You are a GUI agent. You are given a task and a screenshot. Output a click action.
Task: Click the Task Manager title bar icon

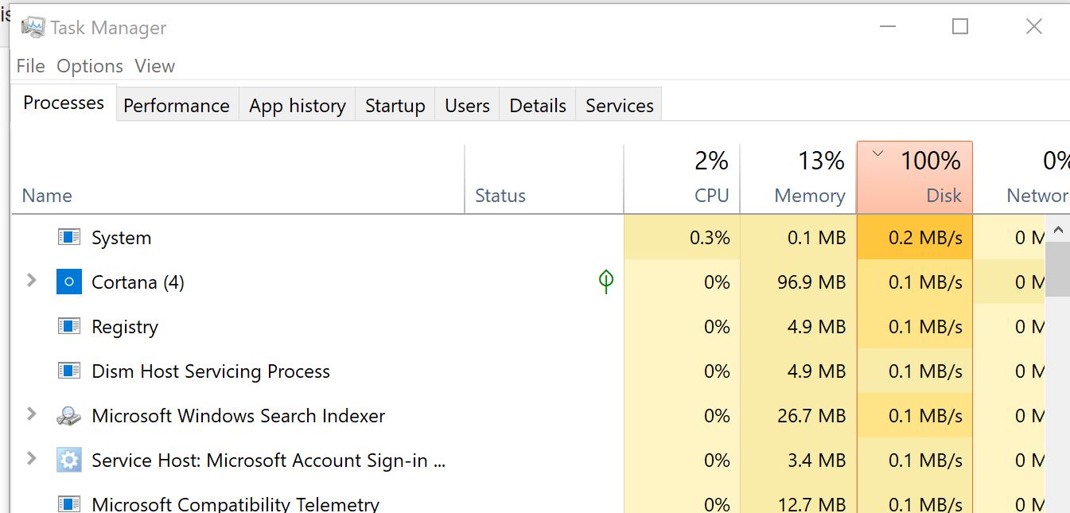pyautogui.click(x=33, y=28)
